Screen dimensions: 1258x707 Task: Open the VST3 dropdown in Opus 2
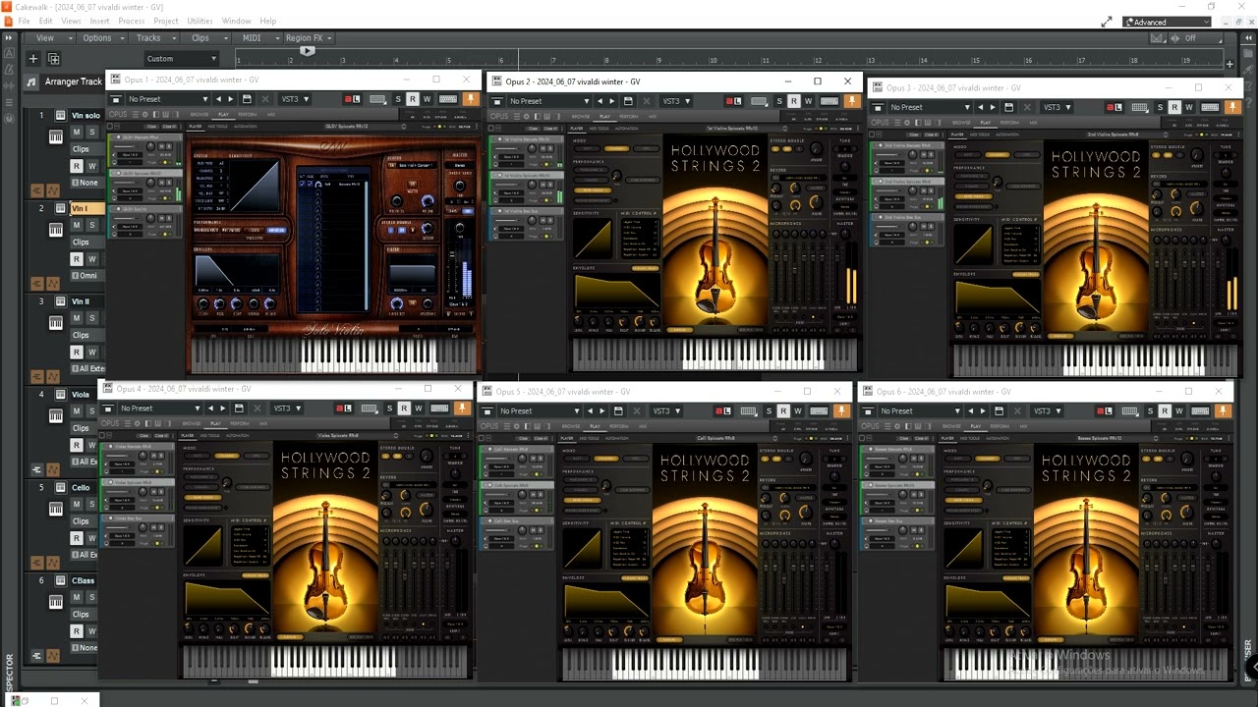pyautogui.click(x=676, y=101)
